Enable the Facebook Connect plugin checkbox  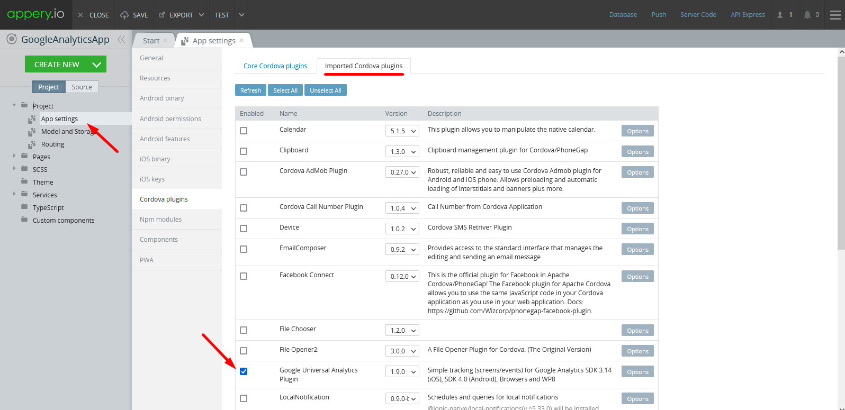tap(244, 276)
